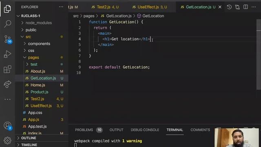261x147 pixels.
Task: Expand the test folder
Action: point(27,64)
